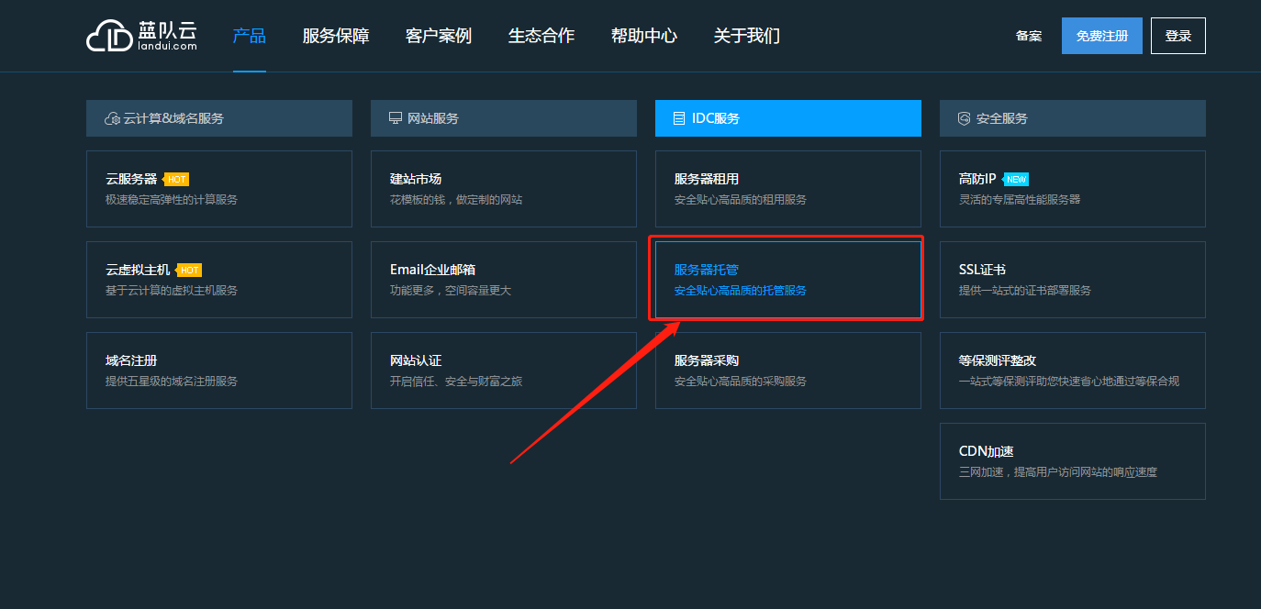Screen dimensions: 1261x609
Task: Open the 服务器托管 product card
Action: [788, 280]
